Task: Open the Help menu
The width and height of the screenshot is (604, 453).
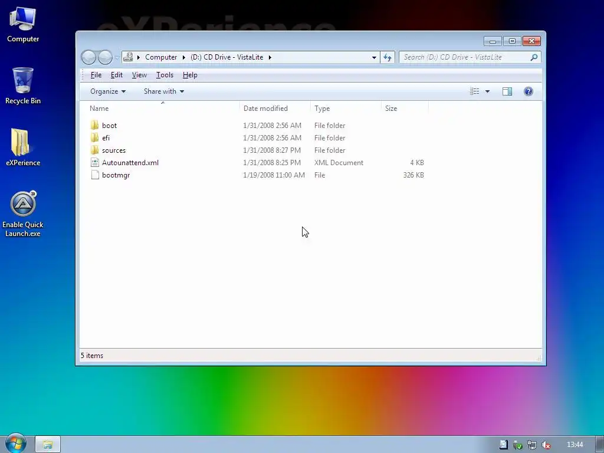Action: click(x=190, y=75)
